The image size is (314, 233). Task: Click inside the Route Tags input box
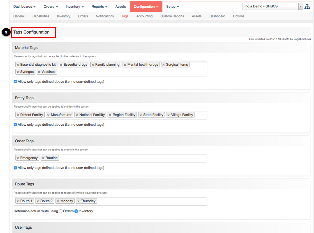pyautogui.click(x=111, y=201)
